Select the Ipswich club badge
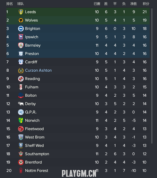 tap(21, 37)
